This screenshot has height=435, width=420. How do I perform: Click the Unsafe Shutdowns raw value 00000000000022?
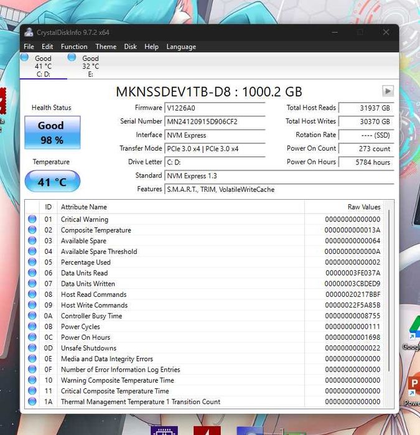pyautogui.click(x=353, y=348)
